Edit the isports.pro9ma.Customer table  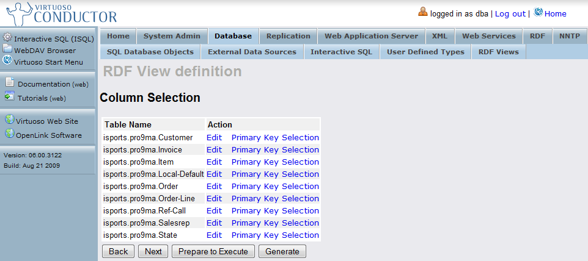coord(214,137)
